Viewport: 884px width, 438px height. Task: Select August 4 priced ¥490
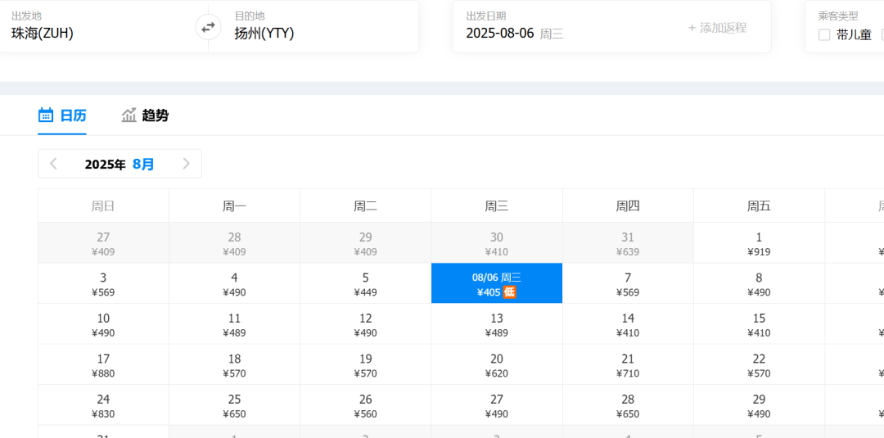point(235,283)
